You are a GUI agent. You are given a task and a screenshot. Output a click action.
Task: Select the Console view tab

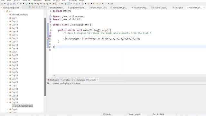[91, 80]
